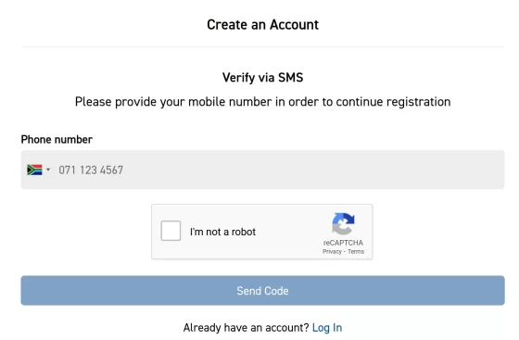
Task: Click the Send Code button
Action: (x=262, y=290)
